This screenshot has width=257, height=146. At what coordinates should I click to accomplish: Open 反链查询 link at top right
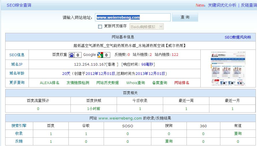tap(249, 5)
